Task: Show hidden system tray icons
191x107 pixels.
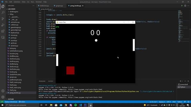Action: [160, 105]
